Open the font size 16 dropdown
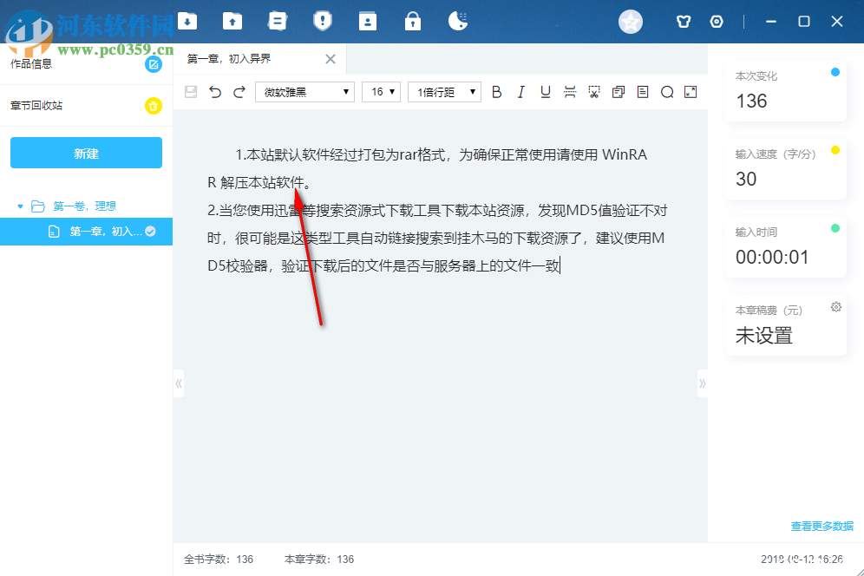The height and width of the screenshot is (576, 864). tap(381, 91)
